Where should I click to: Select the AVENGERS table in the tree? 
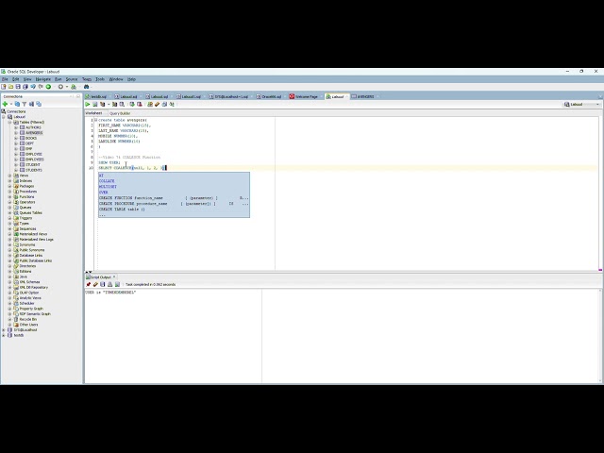pos(34,133)
